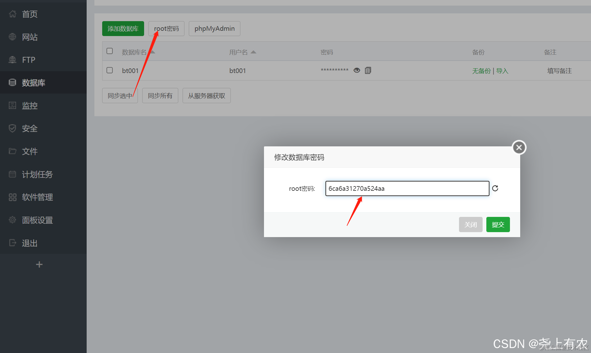Click the masked password ********** for bt001
This screenshot has height=353, width=591.
[x=334, y=70]
